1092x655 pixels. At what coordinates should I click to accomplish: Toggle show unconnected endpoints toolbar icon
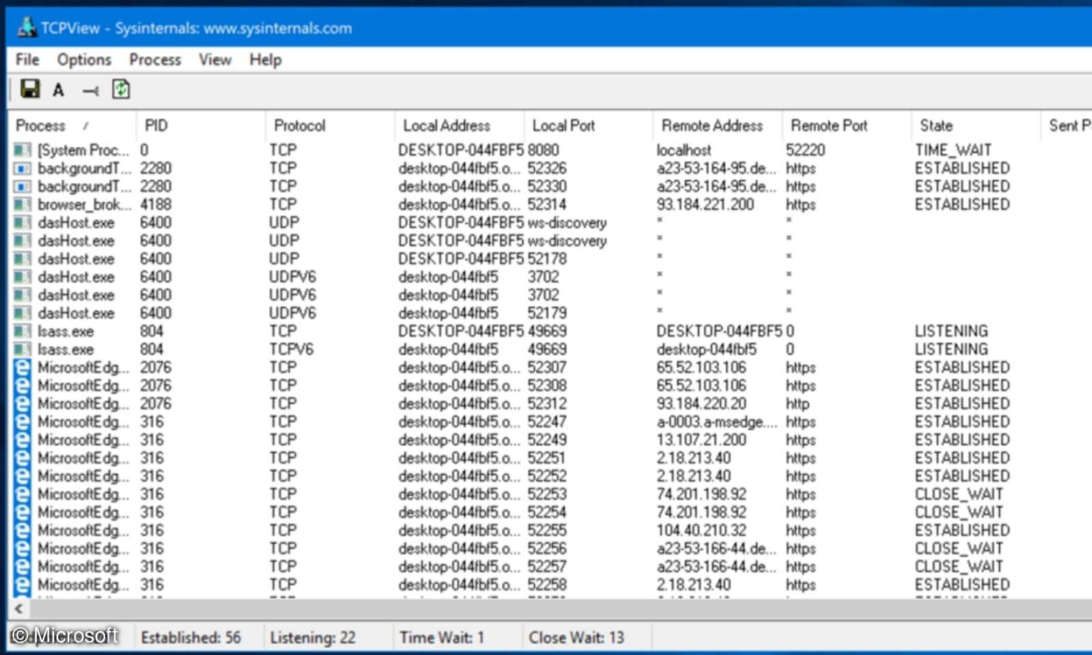tap(90, 90)
